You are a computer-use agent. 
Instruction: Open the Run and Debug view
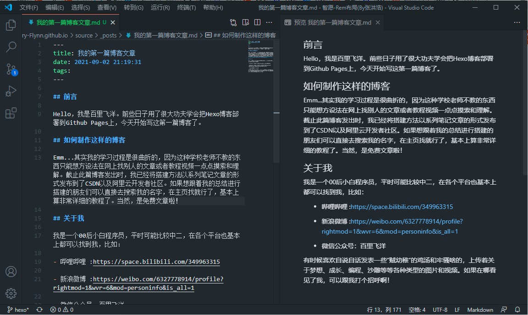(x=11, y=91)
